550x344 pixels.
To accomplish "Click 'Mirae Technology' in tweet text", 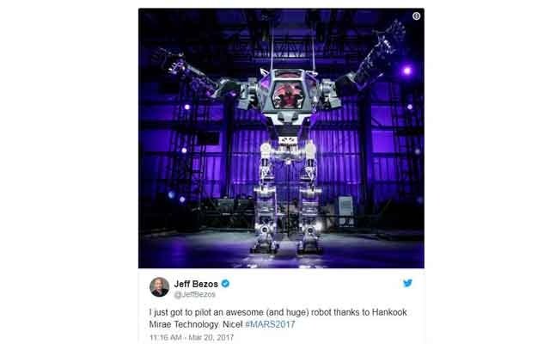I will tap(185, 324).
